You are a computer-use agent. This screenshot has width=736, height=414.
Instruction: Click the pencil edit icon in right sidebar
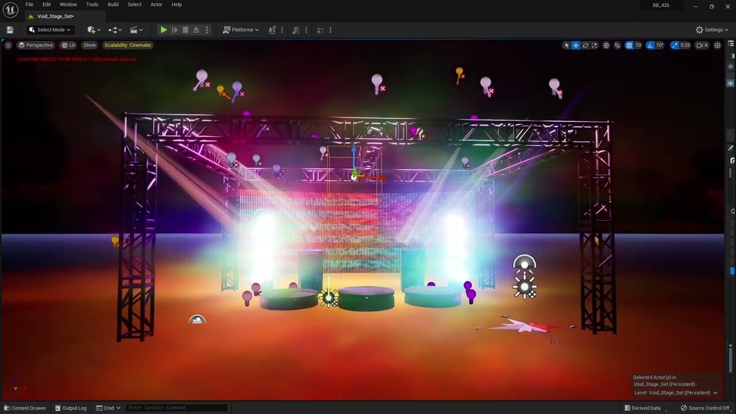tap(731, 148)
